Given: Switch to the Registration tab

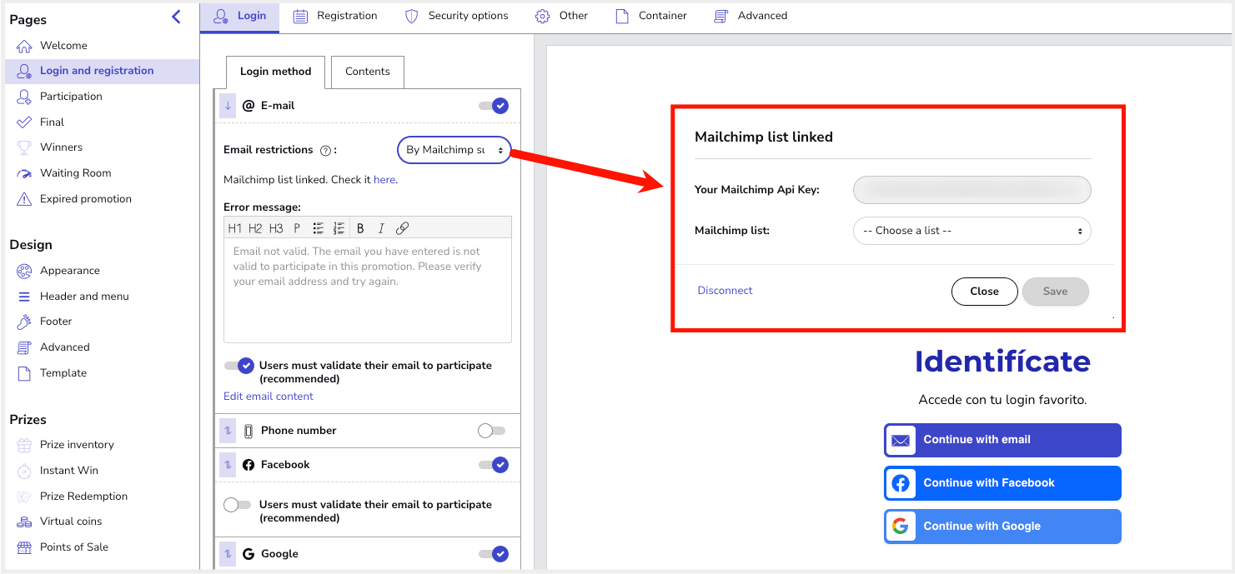Looking at the screenshot, I should [x=335, y=16].
